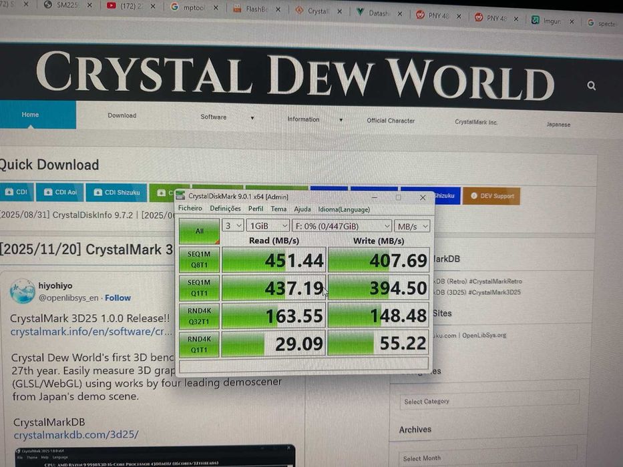Click the CrystalMark screenshot thumbnail at bottom
Screen dimensions: 623x467
155,457
